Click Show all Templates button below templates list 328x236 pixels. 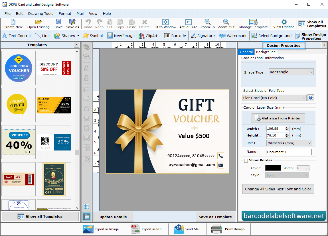40,217
